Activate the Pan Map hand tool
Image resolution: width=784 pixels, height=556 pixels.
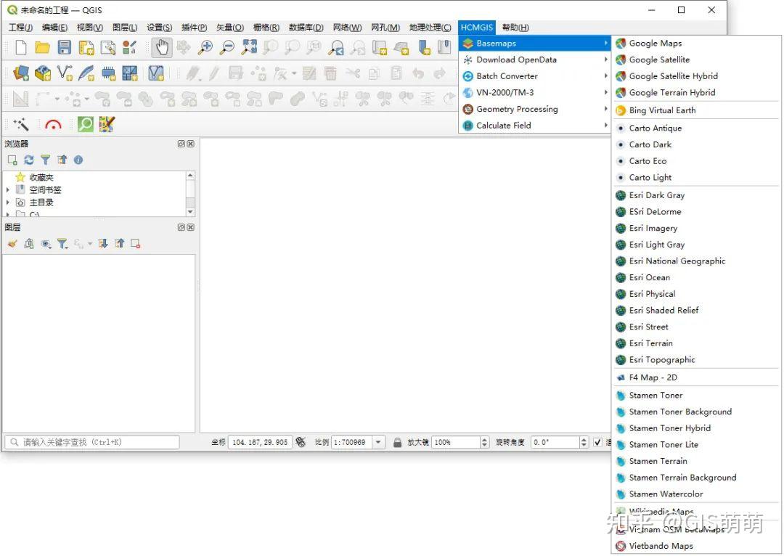[162, 47]
